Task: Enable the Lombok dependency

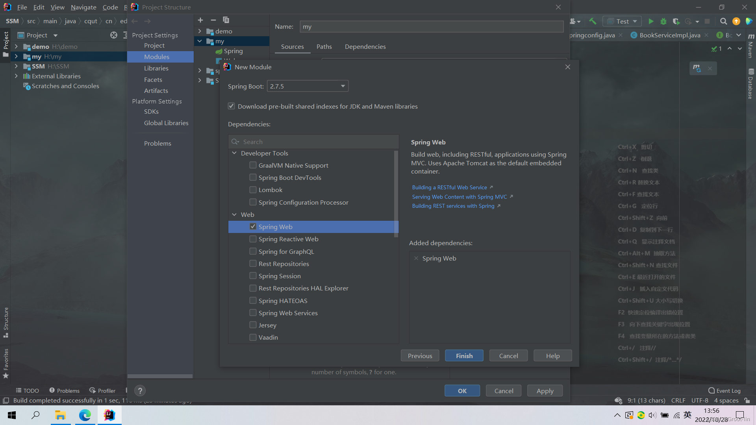Action: (253, 190)
